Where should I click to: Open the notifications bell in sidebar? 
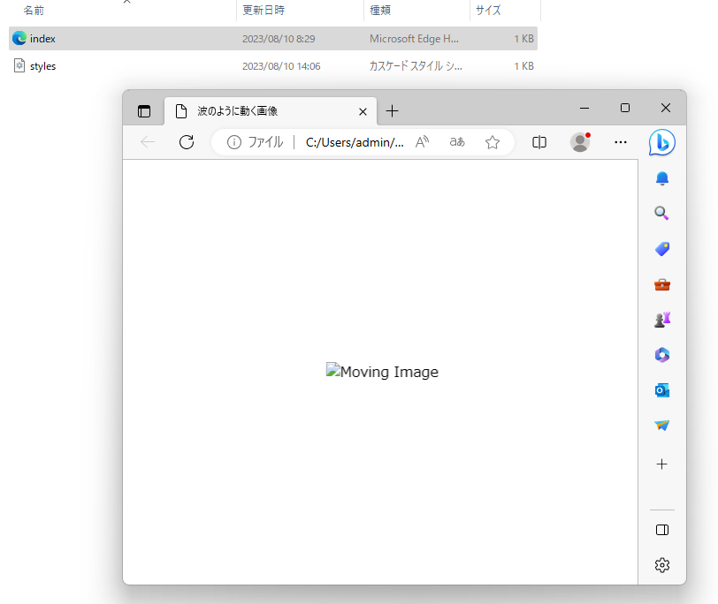[x=661, y=178]
